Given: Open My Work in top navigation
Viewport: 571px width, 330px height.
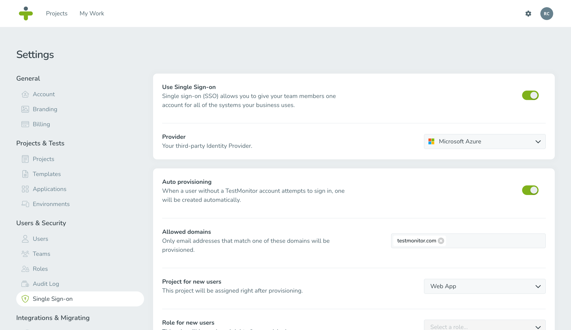Looking at the screenshot, I should coord(92,14).
